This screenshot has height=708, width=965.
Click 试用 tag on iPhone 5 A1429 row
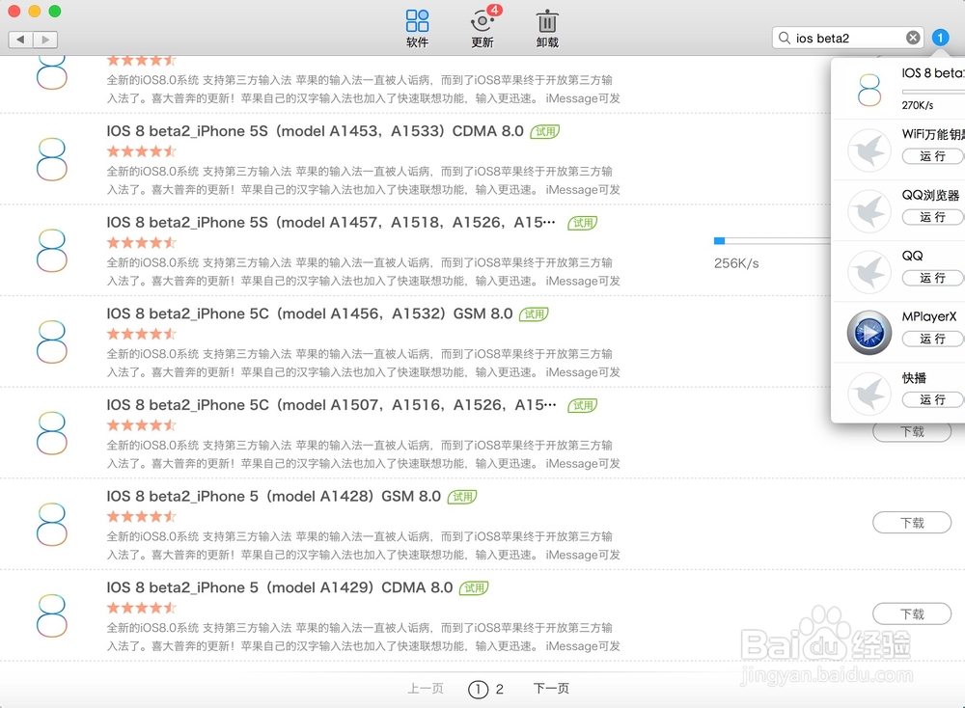point(474,588)
